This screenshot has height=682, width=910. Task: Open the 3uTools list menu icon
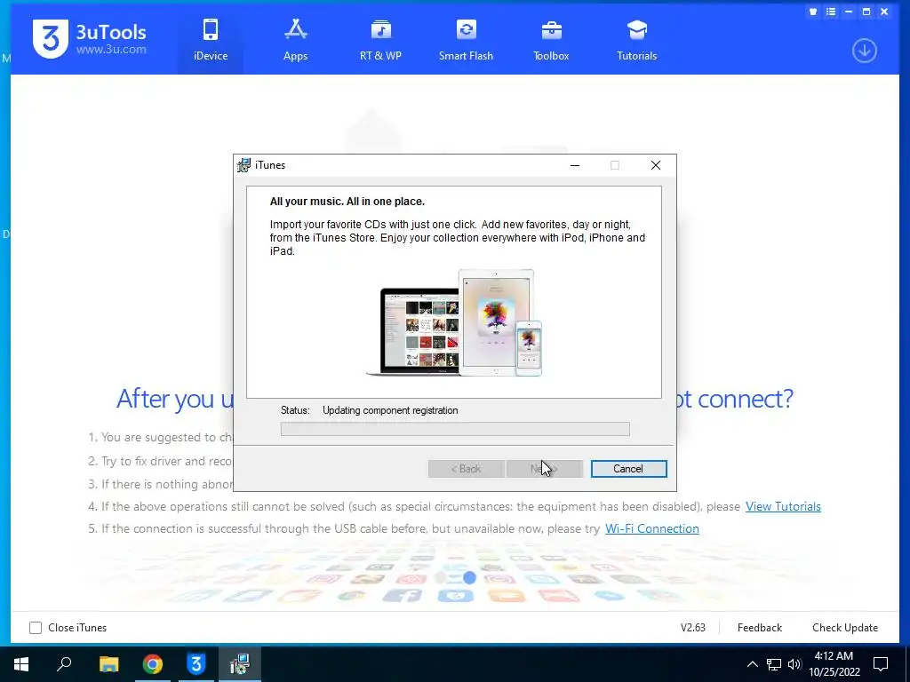pyautogui.click(x=831, y=12)
